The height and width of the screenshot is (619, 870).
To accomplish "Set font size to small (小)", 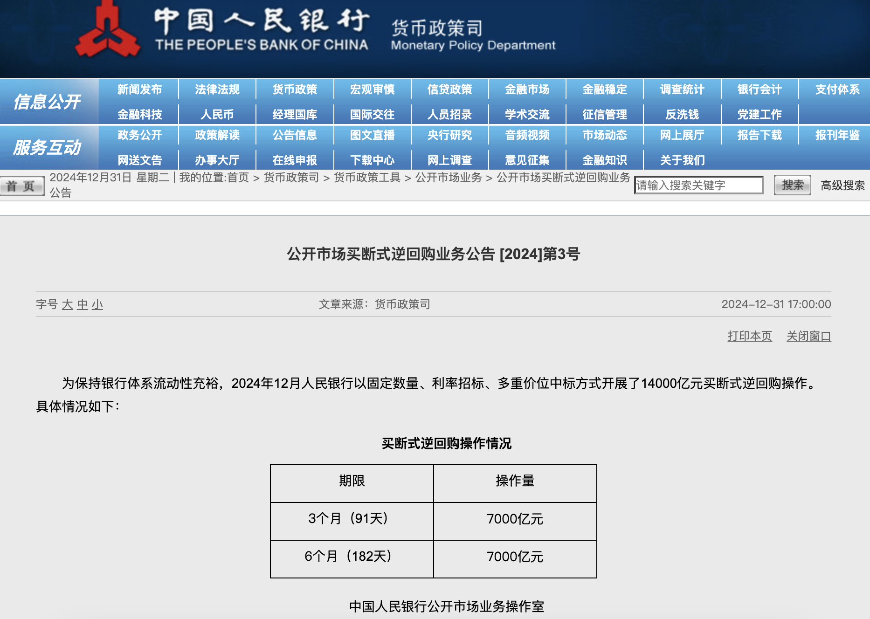I will tap(97, 305).
